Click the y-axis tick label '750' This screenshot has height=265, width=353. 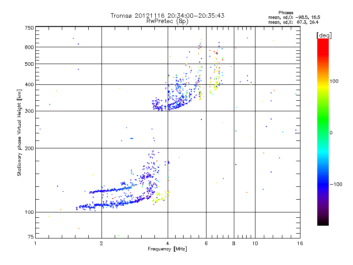coord(29,28)
